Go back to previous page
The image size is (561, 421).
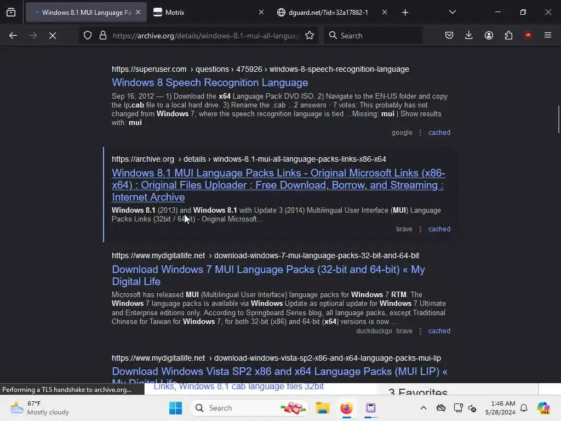pos(13,36)
